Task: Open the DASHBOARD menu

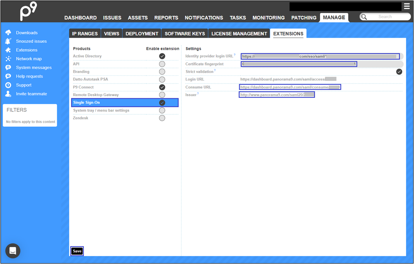Action: click(80, 18)
